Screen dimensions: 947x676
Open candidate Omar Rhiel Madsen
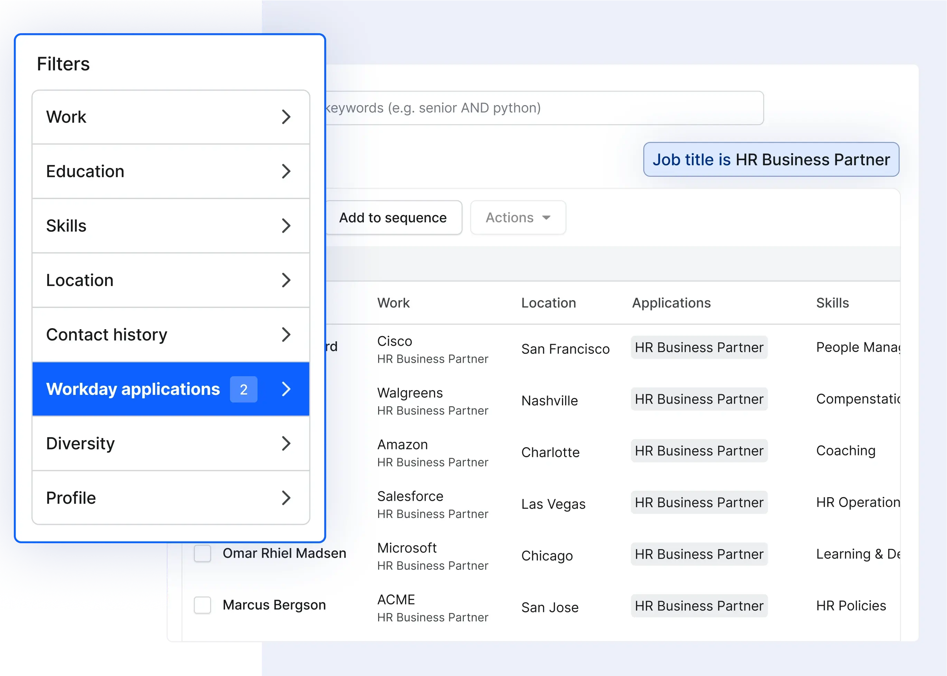pyautogui.click(x=284, y=553)
